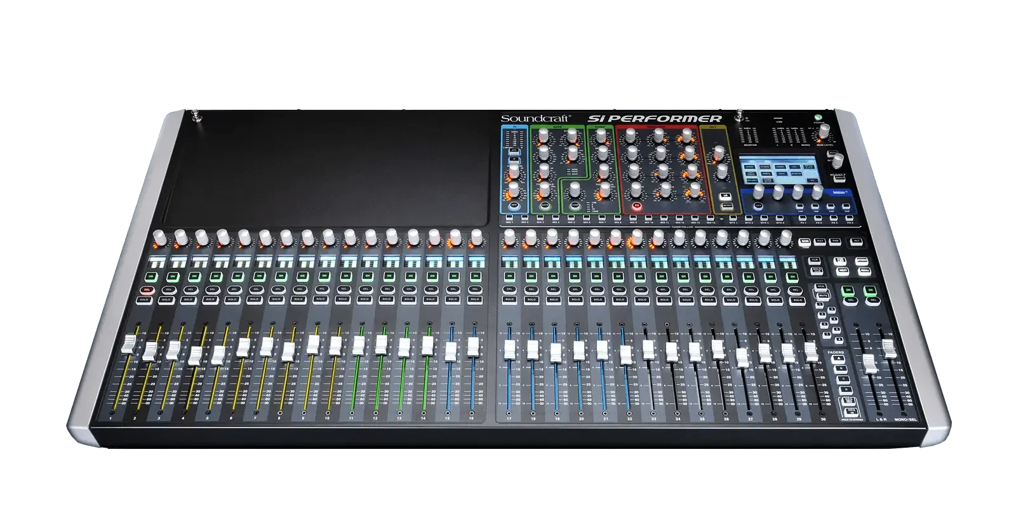
Task: Toggle the ON button of channel 8
Action: pos(303,276)
